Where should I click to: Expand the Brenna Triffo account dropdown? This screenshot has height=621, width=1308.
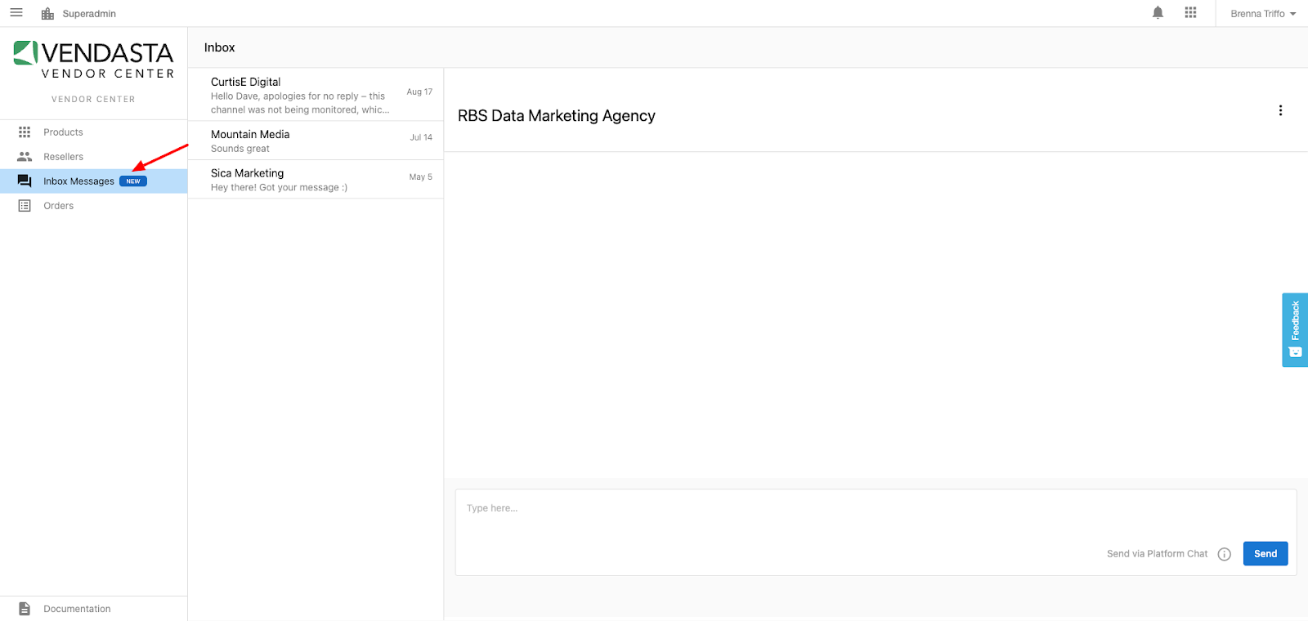pos(1263,14)
